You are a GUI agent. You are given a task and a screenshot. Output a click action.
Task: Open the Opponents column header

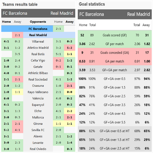38,22
